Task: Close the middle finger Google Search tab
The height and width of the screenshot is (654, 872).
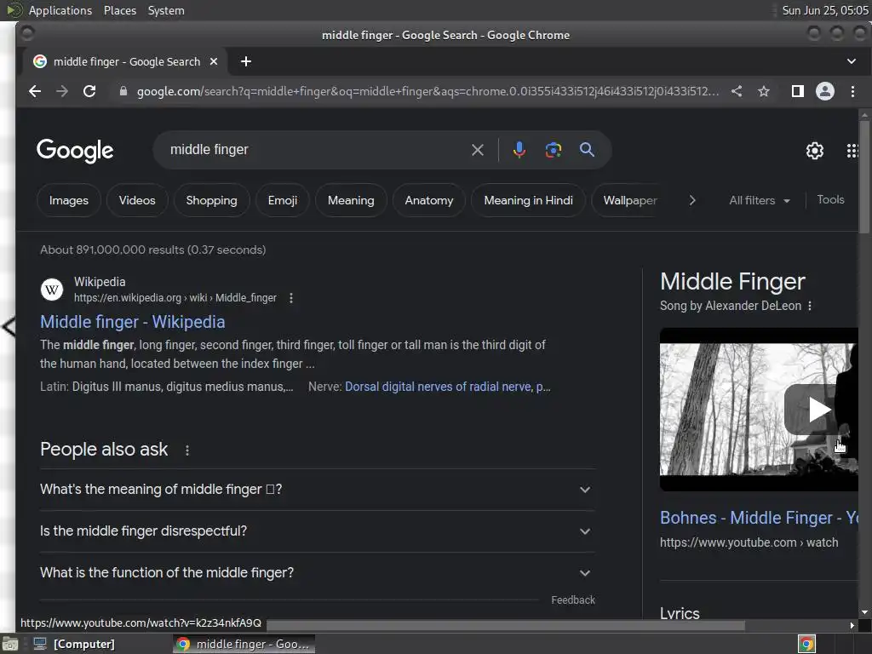Action: click(x=214, y=61)
